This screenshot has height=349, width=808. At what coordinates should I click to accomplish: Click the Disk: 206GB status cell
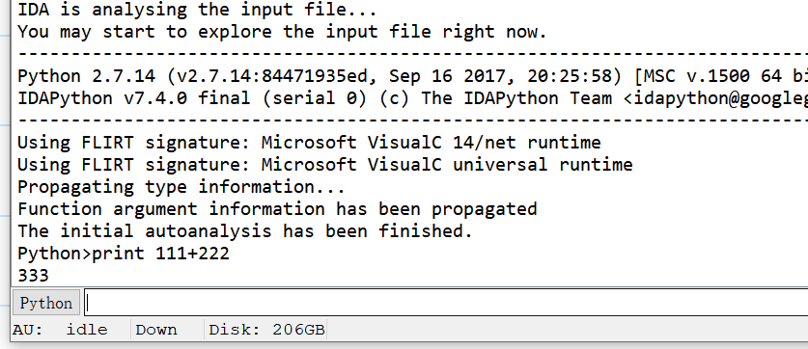(x=266, y=330)
